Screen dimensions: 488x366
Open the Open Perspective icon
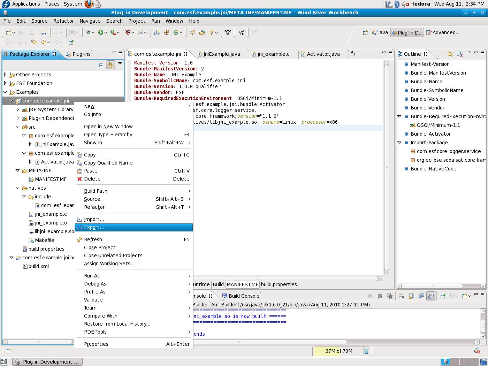[x=365, y=32]
